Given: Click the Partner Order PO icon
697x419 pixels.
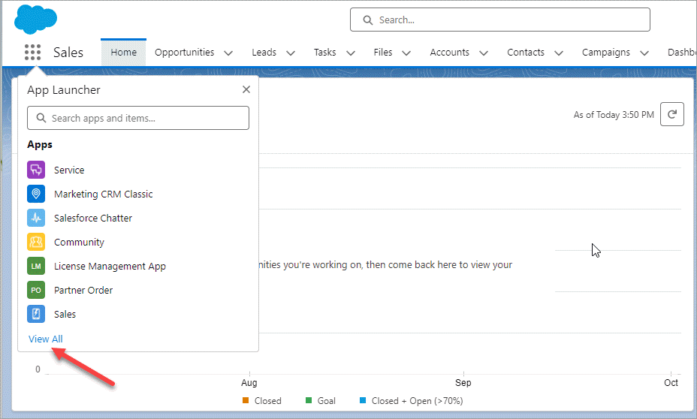Looking at the screenshot, I should (x=36, y=290).
